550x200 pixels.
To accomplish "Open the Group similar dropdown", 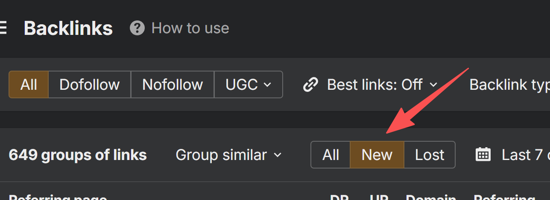I will pyautogui.click(x=228, y=155).
